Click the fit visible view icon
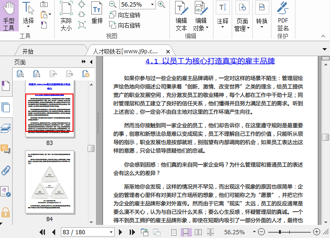This screenshot has width=330, height=238. [x=81, y=25]
